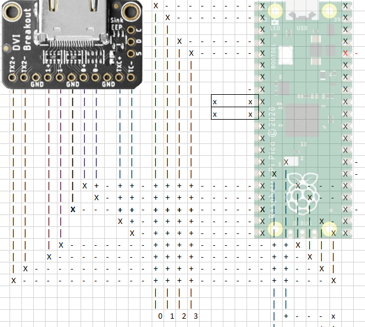
Task: Click the Raspberry Pi logo on the Pico
Action: tap(302, 193)
